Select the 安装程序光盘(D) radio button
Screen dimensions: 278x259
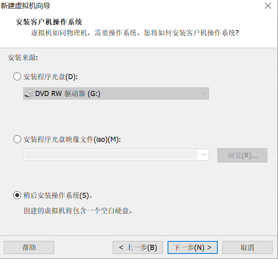[x=17, y=77]
